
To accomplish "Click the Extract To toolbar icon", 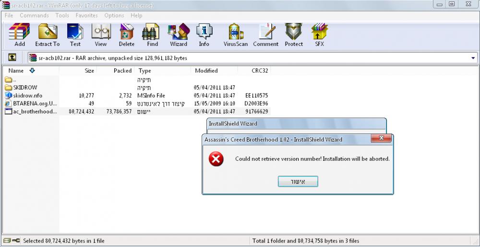I will tap(47, 35).
